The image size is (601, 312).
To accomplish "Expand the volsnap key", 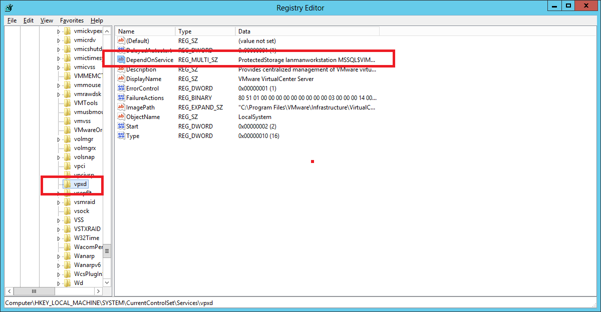I will [59, 157].
